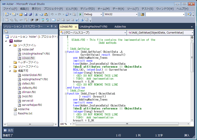Collapse the IAdd_GetValue function outline box
This screenshot has width=197, height=140.
[66, 52]
